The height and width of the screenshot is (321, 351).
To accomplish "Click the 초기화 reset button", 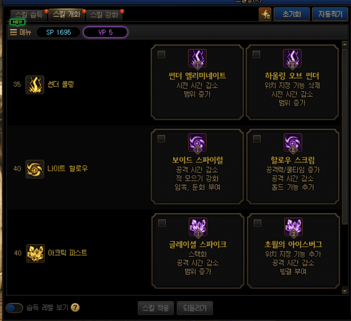I will point(292,14).
